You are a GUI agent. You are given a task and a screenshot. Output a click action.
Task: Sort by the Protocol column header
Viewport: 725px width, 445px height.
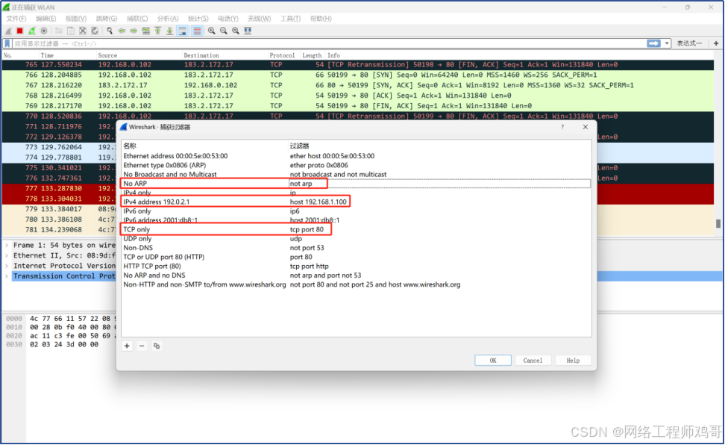tap(282, 55)
